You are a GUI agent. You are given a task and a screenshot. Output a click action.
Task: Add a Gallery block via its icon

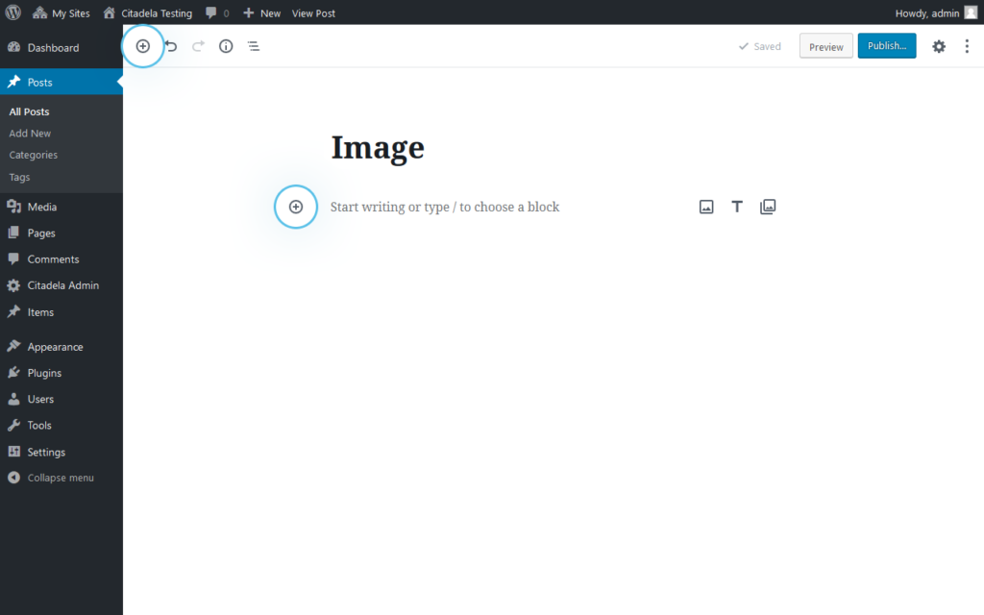pyautogui.click(x=768, y=206)
